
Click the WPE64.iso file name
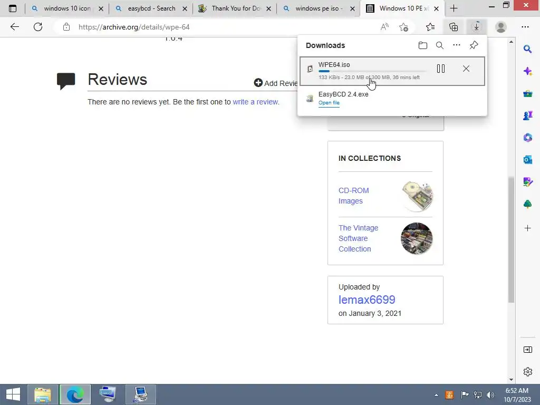(x=334, y=65)
